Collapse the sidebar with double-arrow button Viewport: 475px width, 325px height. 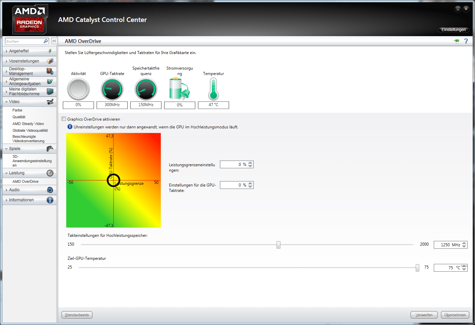[54, 41]
